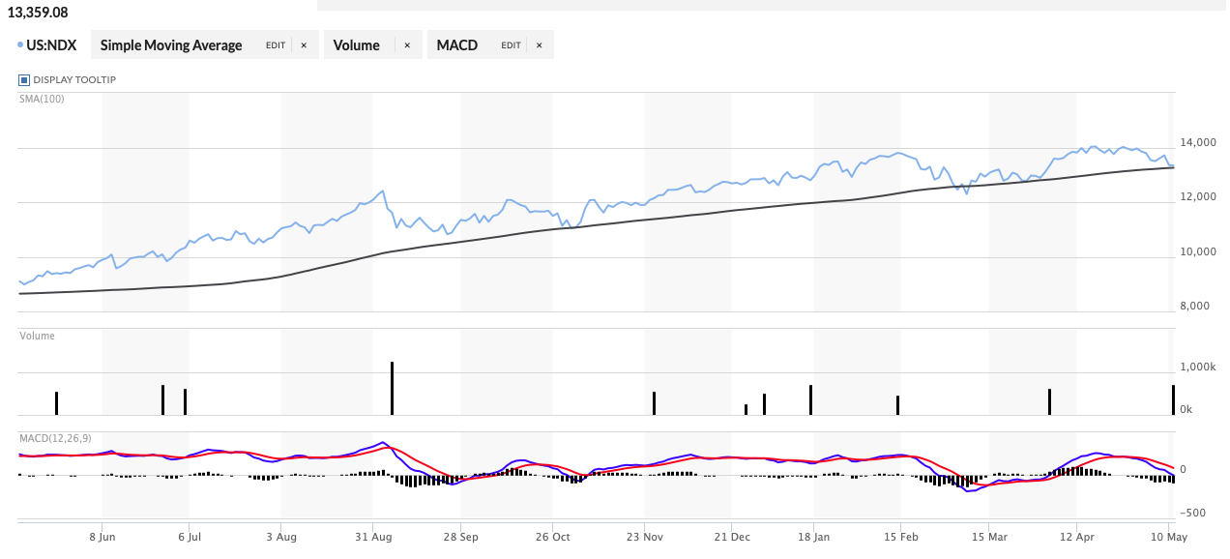This screenshot has height=559, width=1230.
Task: Open EDIT for the MACD indicator
Action: 511,45
